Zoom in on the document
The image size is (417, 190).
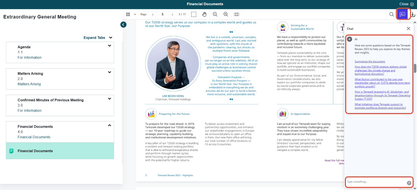226,14
